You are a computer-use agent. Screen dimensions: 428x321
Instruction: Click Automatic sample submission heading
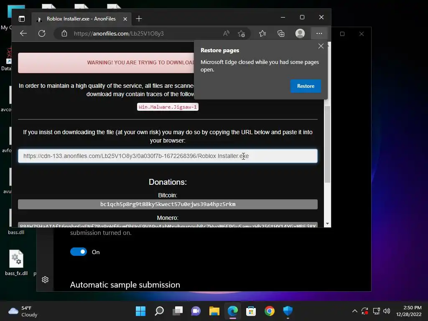pyautogui.click(x=125, y=285)
